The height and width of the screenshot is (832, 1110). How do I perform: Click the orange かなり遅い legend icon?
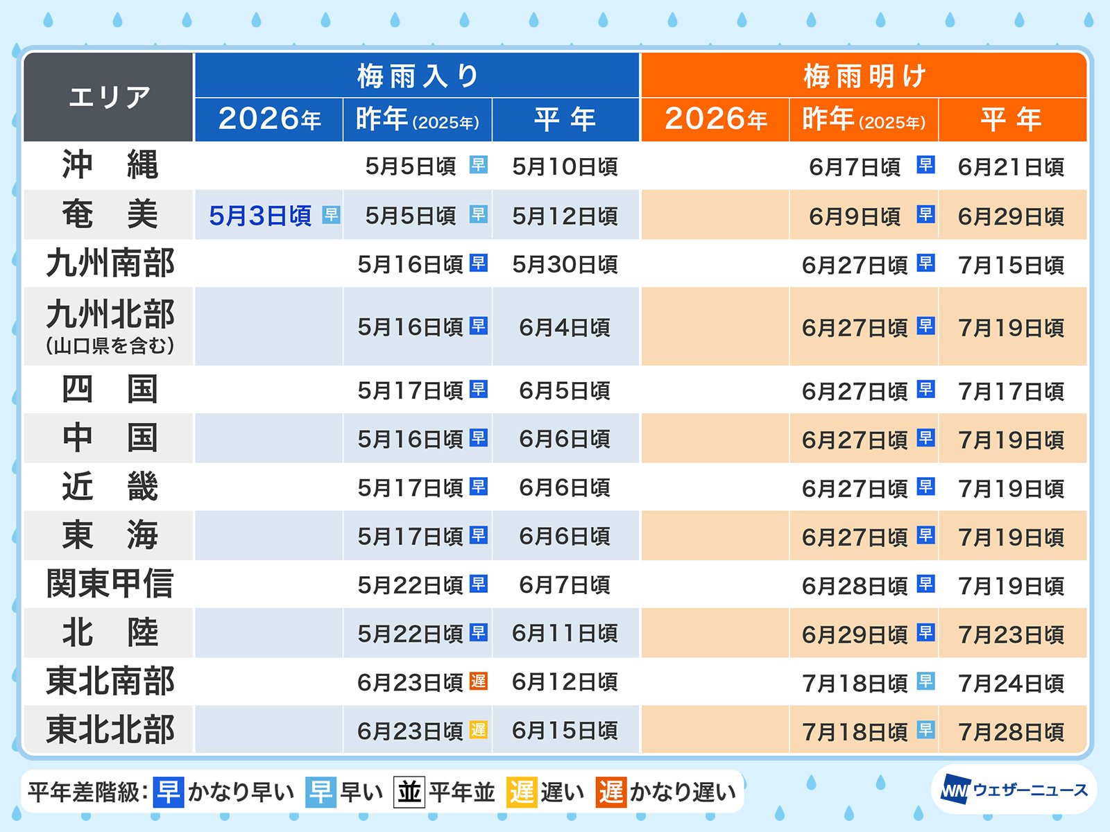(x=610, y=792)
